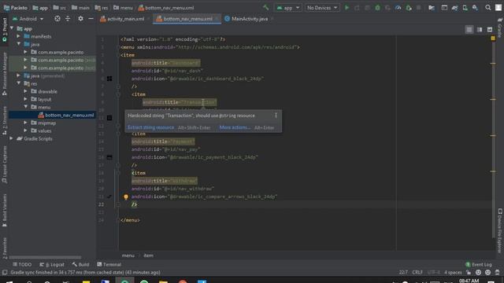Collapse the res folder
The image size is (504, 283).
[x=19, y=83]
